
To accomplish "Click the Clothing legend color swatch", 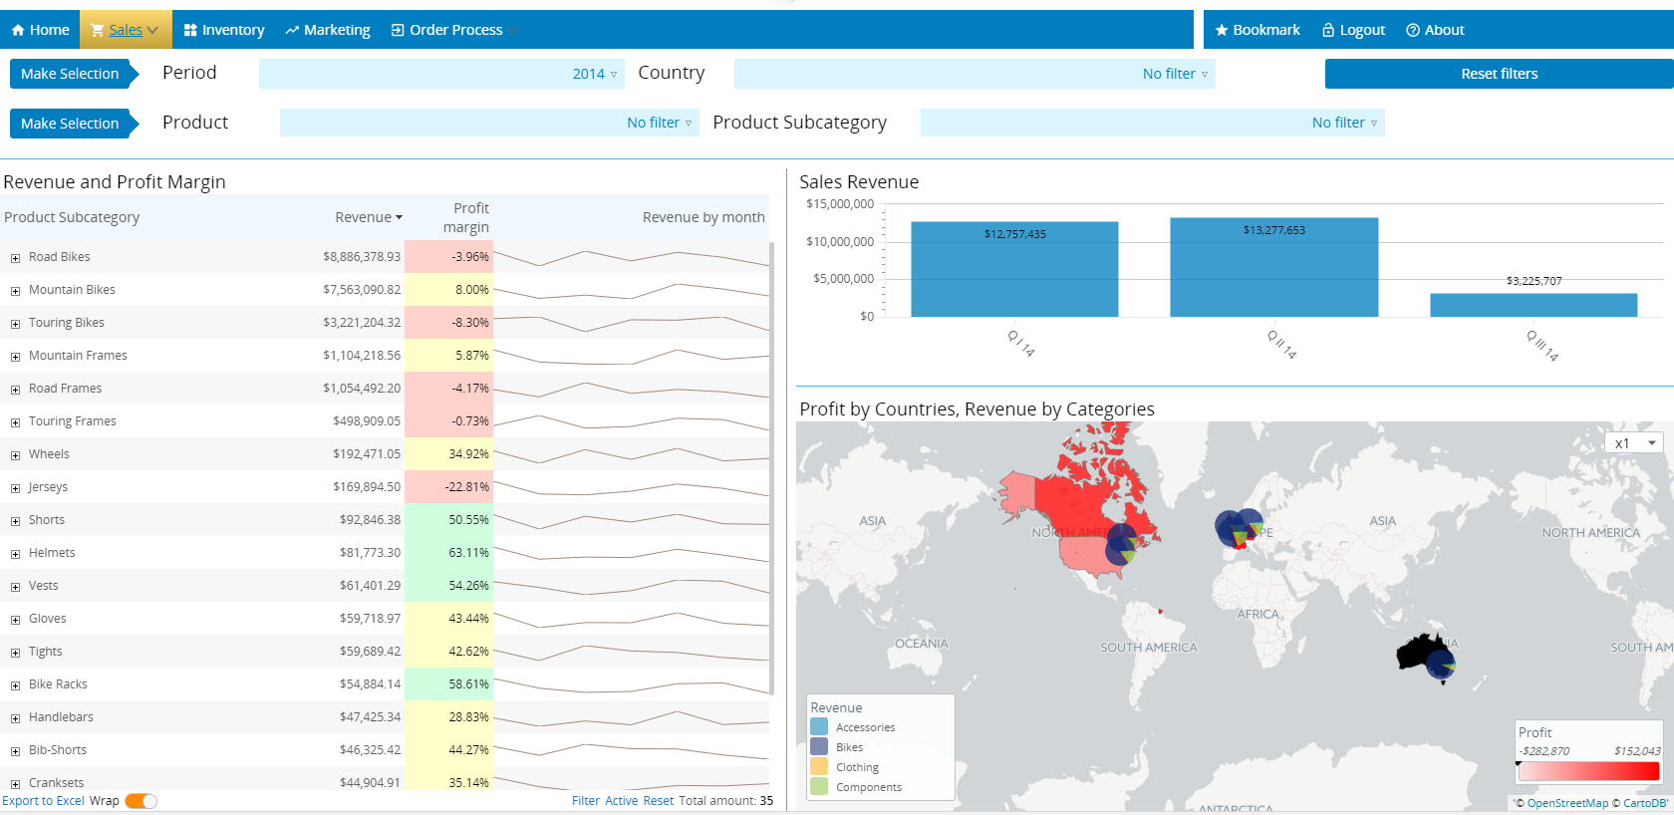I will coord(819,766).
